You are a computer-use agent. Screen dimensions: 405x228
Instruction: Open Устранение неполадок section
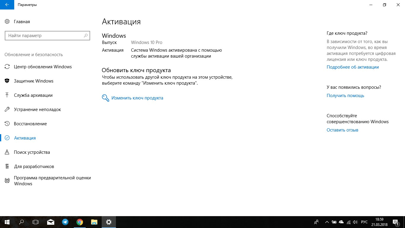tap(37, 110)
